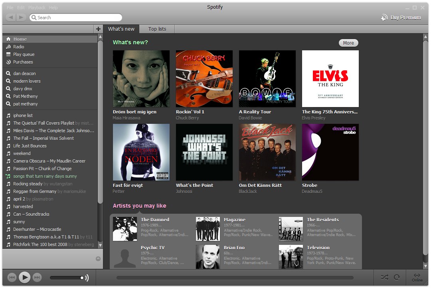Navigate forward with the right arrow

21,17
